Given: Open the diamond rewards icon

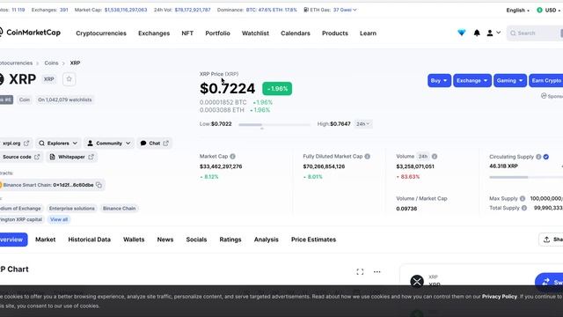Looking at the screenshot, I should pyautogui.click(x=461, y=33).
